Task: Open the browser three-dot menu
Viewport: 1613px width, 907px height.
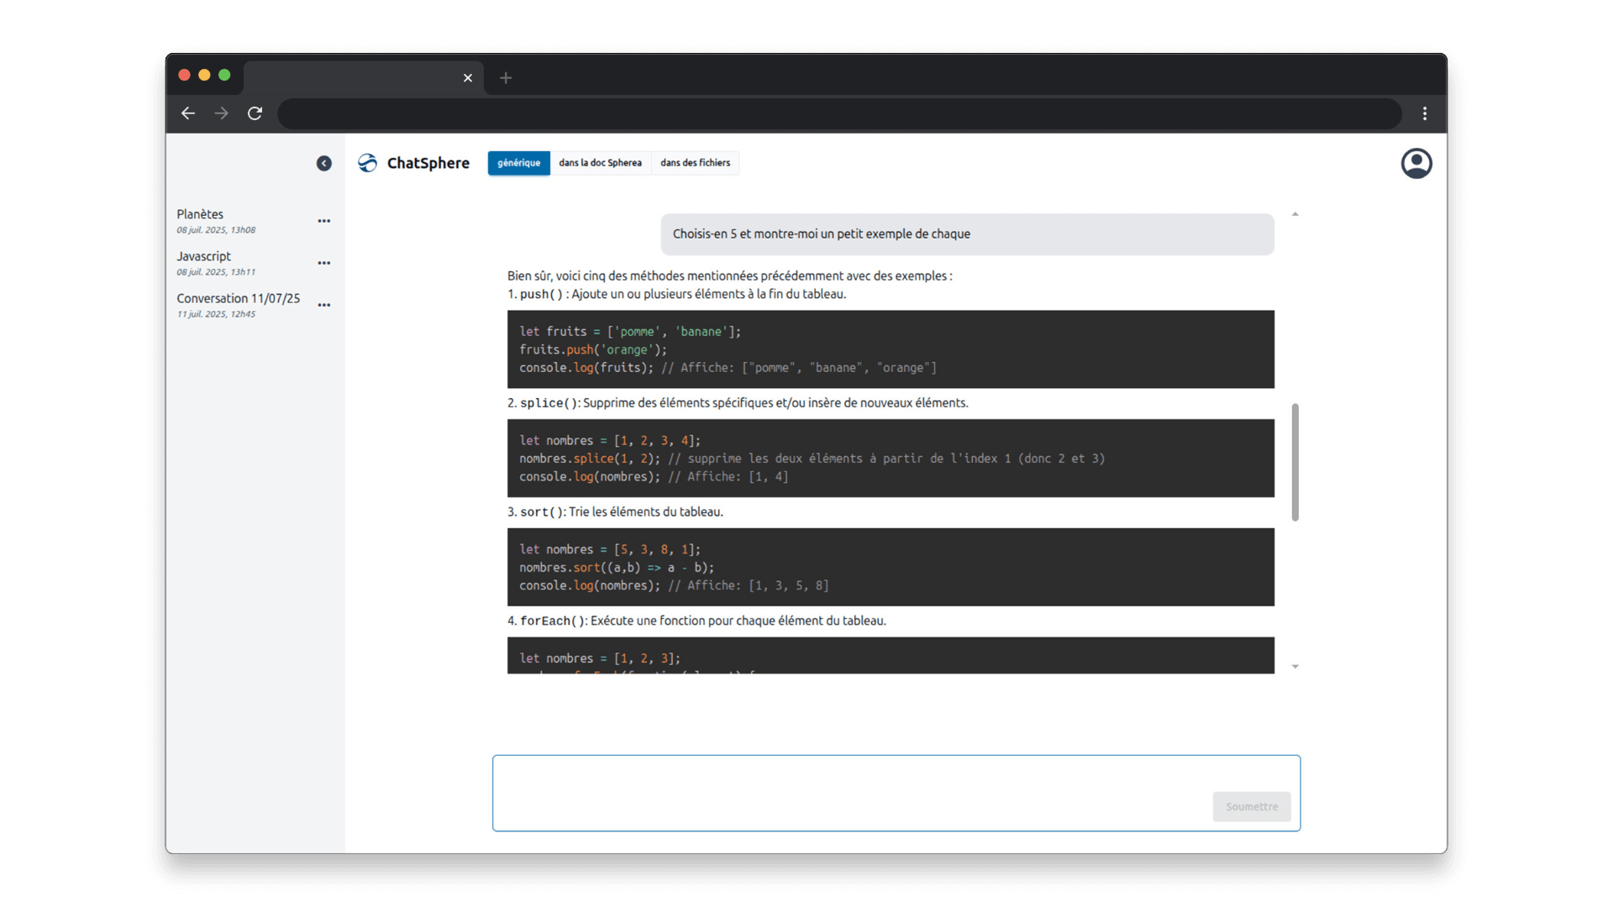Action: coord(1425,113)
